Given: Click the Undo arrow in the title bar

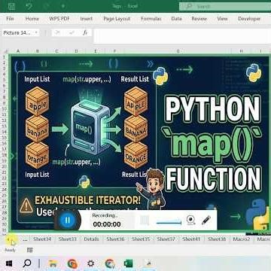Looking at the screenshot, I should coord(30,6).
